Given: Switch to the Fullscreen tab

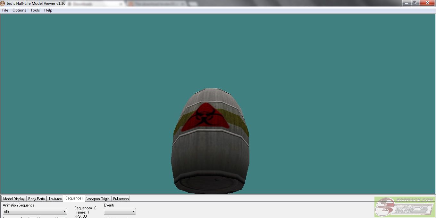Looking at the screenshot, I should click(x=121, y=199).
